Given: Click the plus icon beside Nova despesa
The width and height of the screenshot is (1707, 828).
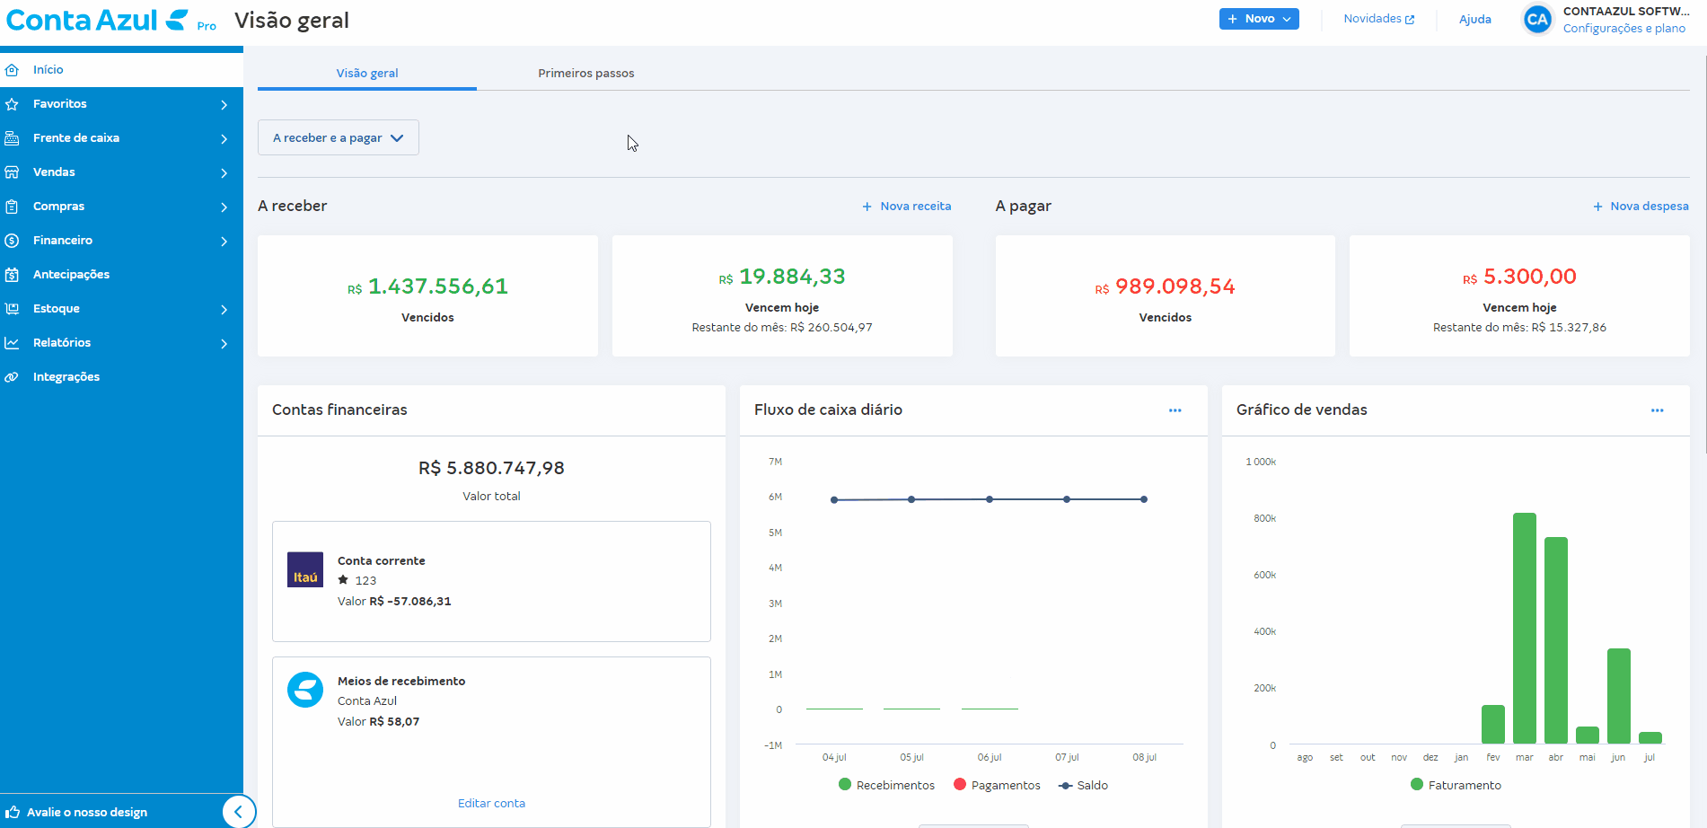Looking at the screenshot, I should [x=1597, y=207].
